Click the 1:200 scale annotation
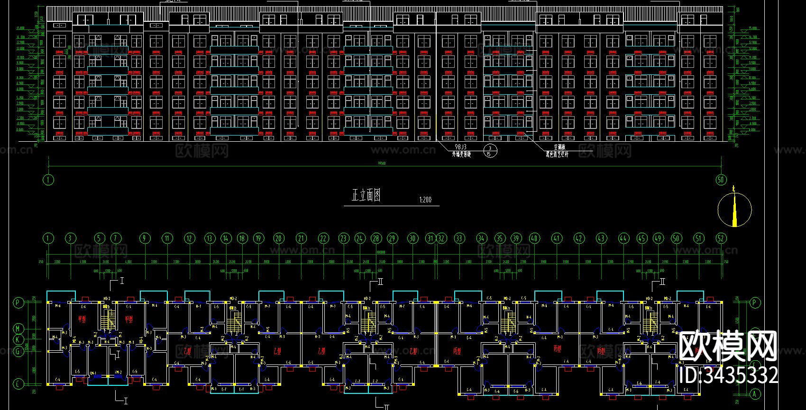Image resolution: width=806 pixels, height=410 pixels. (425, 200)
